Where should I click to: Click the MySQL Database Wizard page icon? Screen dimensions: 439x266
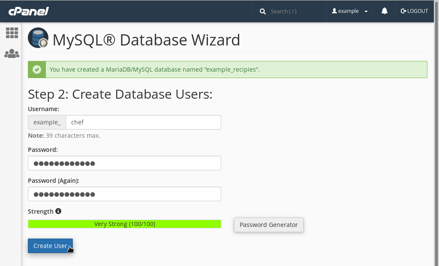[38, 38]
